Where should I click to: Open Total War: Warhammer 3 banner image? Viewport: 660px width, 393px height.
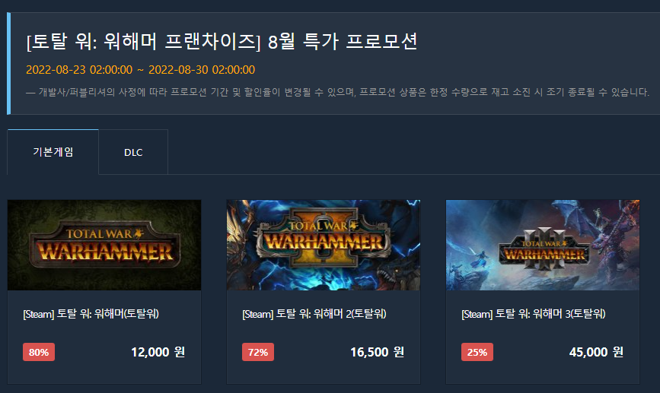543,245
